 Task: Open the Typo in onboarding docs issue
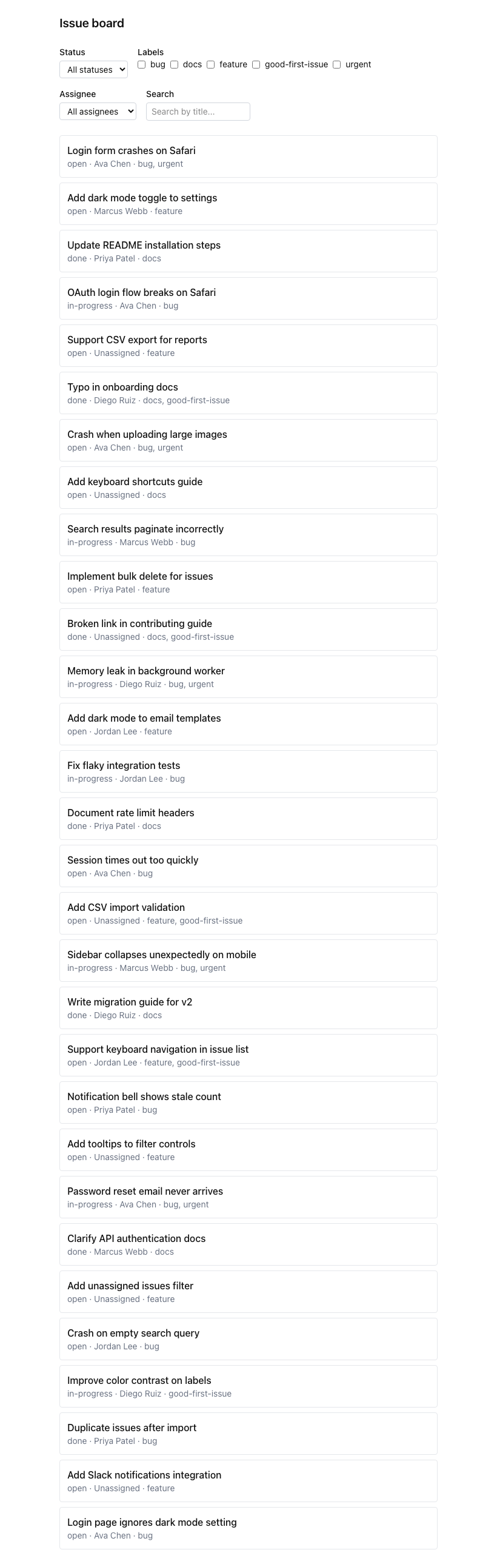coord(248,394)
